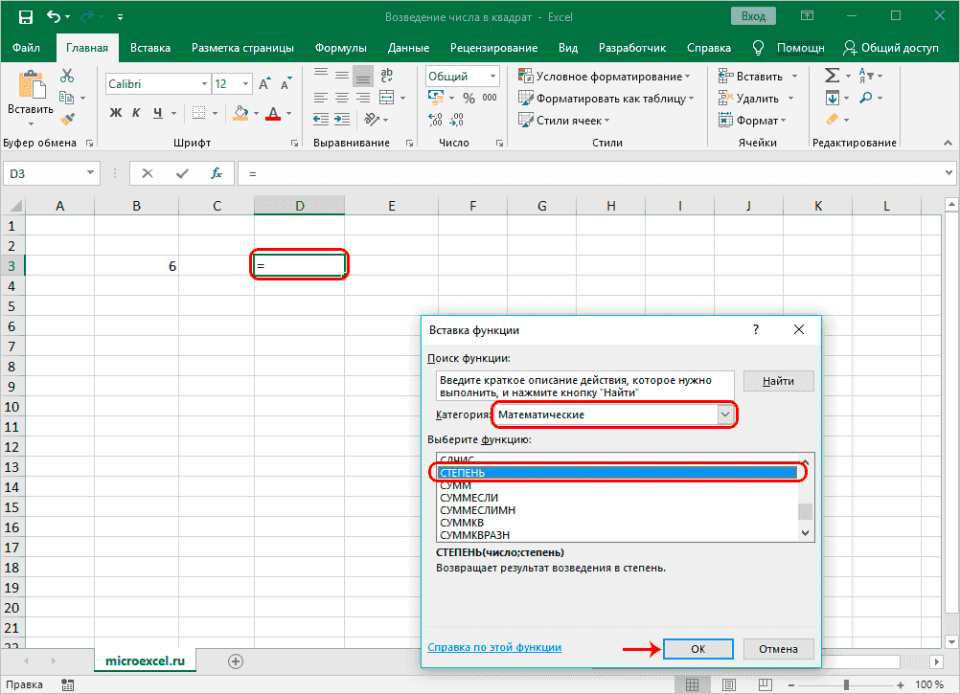This screenshot has width=960, height=694.
Task: Click the Find and Select magnifier icon
Action: pos(866,98)
